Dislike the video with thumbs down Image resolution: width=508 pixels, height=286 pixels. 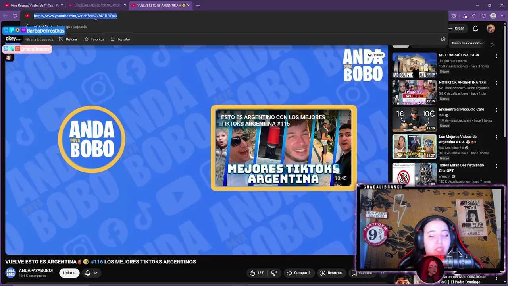[x=274, y=273]
